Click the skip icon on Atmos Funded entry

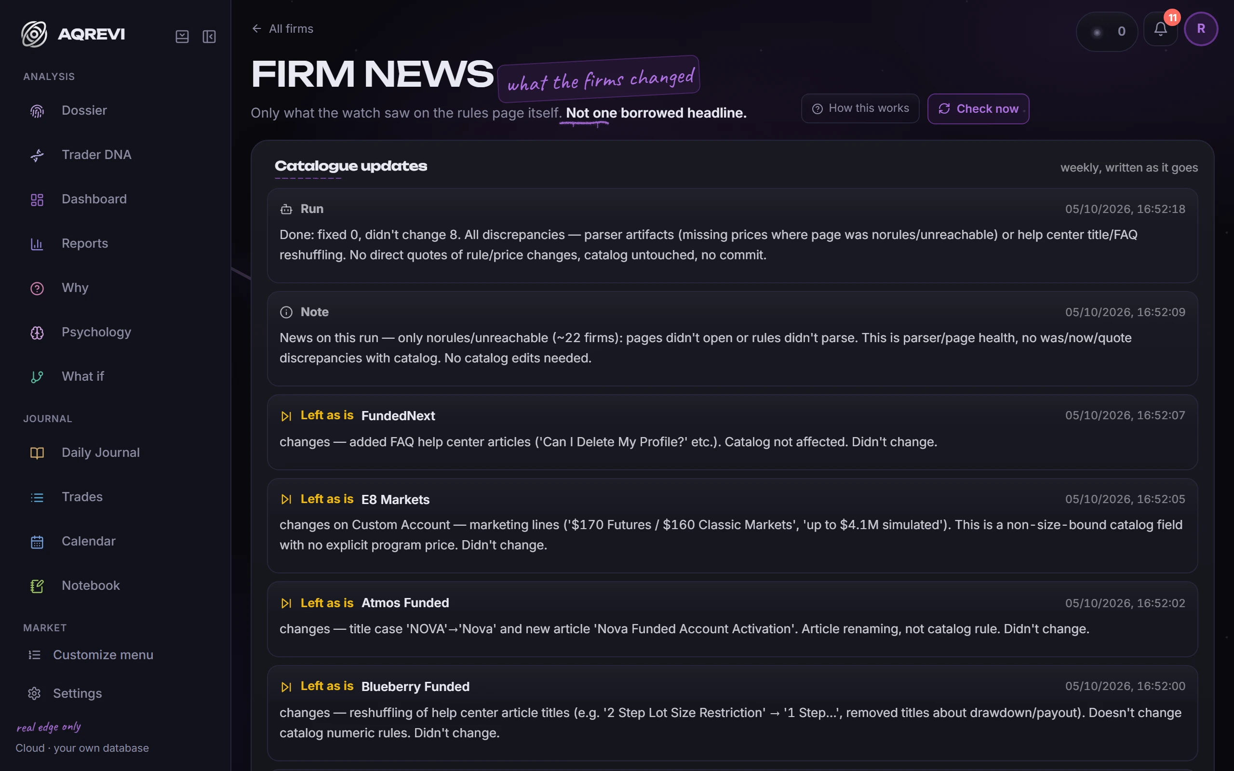click(286, 603)
